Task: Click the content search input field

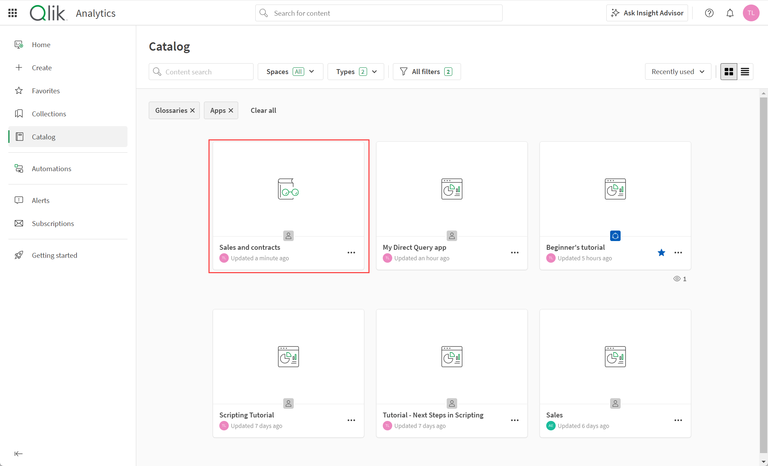Action: [x=201, y=71]
